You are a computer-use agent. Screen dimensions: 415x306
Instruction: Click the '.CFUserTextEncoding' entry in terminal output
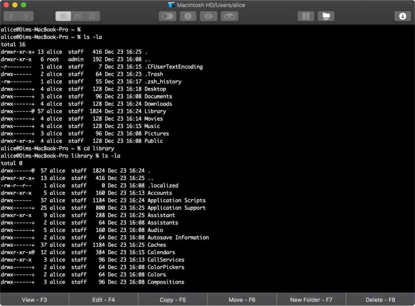(x=174, y=67)
